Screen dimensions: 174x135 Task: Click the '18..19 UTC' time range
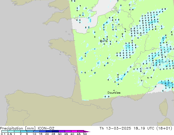[144, 128]
